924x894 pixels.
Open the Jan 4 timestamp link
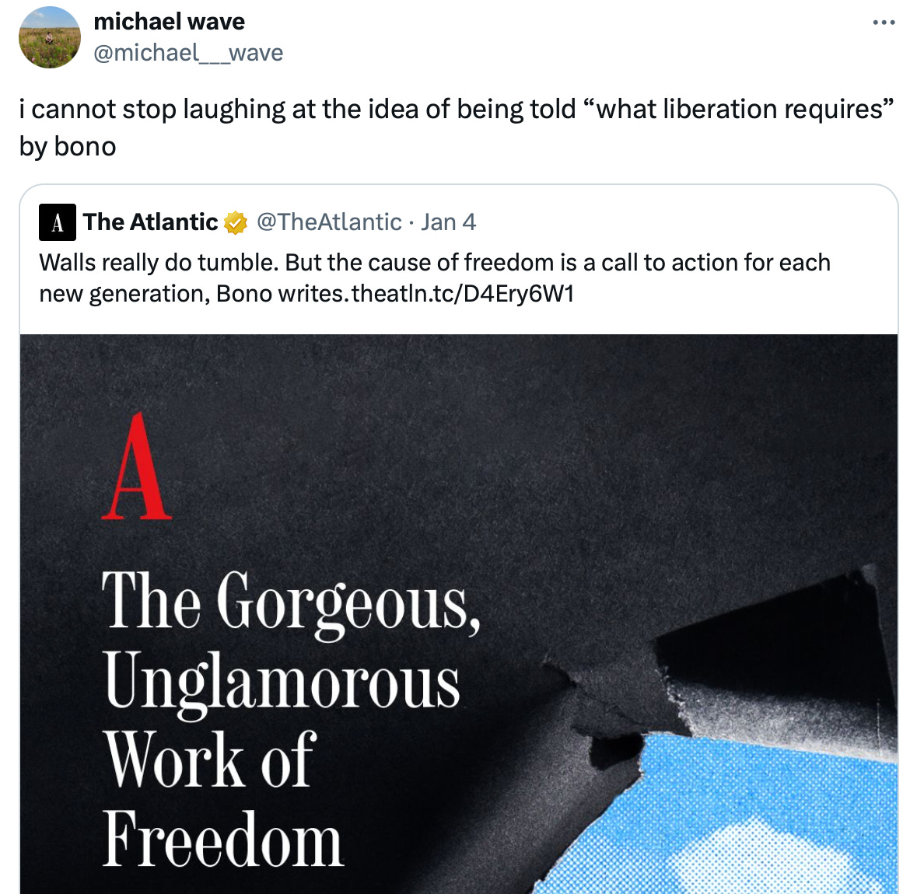click(x=448, y=222)
